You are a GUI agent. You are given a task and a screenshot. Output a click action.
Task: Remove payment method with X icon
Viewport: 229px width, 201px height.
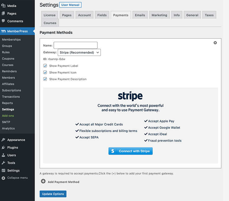coord(215,43)
